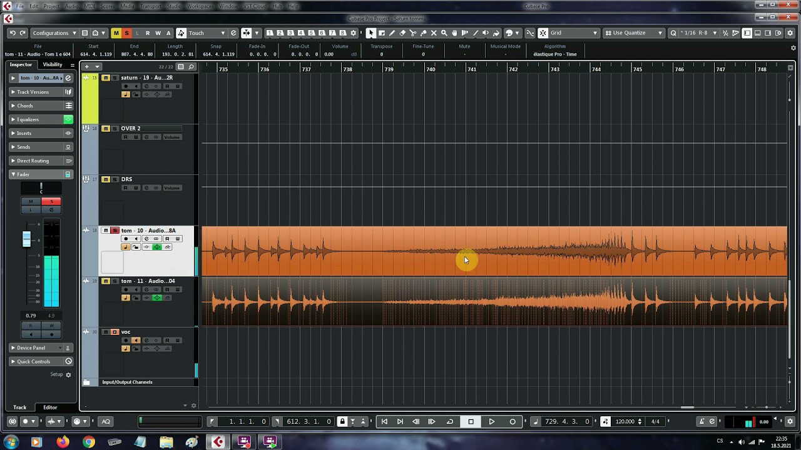Expand the Inserts inspector section
801x450 pixels.
coord(41,133)
